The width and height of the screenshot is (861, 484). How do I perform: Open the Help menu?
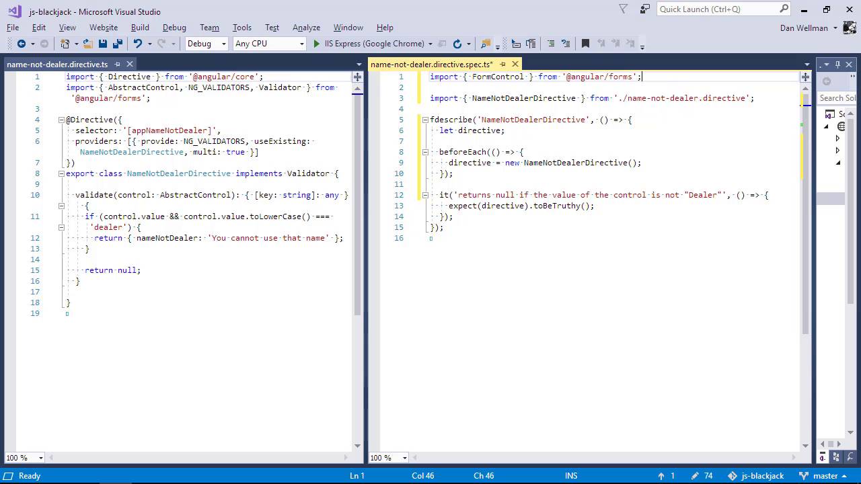point(385,28)
